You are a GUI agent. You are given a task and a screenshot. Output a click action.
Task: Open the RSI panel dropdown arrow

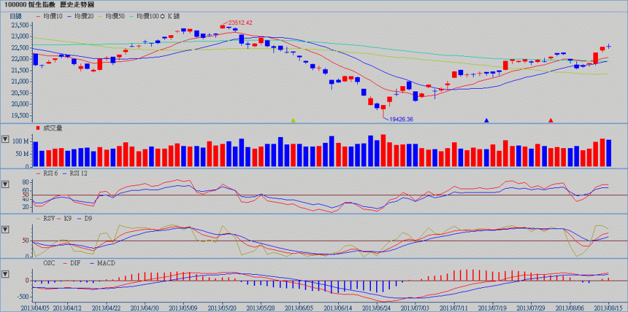[6, 184]
